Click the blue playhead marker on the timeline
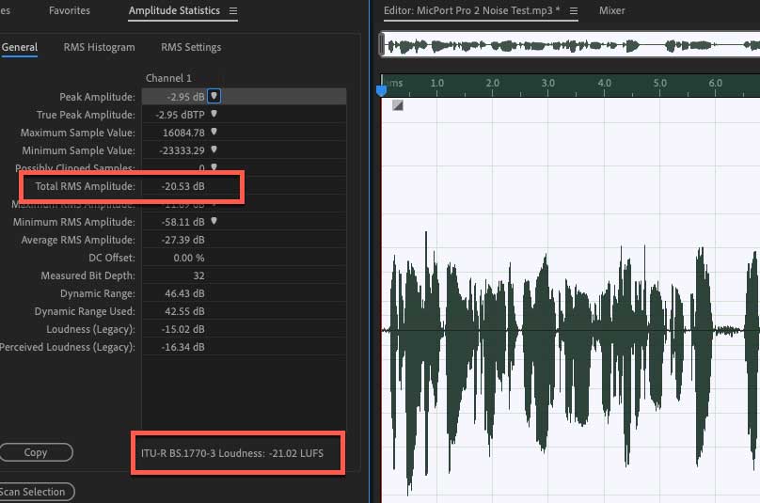This screenshot has height=503, width=760. [382, 90]
